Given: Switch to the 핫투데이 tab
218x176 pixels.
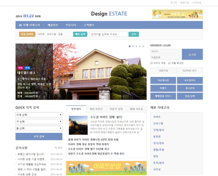Looking at the screenshot, I should [76, 109].
